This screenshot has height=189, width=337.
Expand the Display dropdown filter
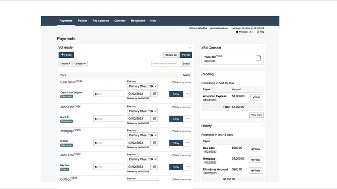(65, 64)
